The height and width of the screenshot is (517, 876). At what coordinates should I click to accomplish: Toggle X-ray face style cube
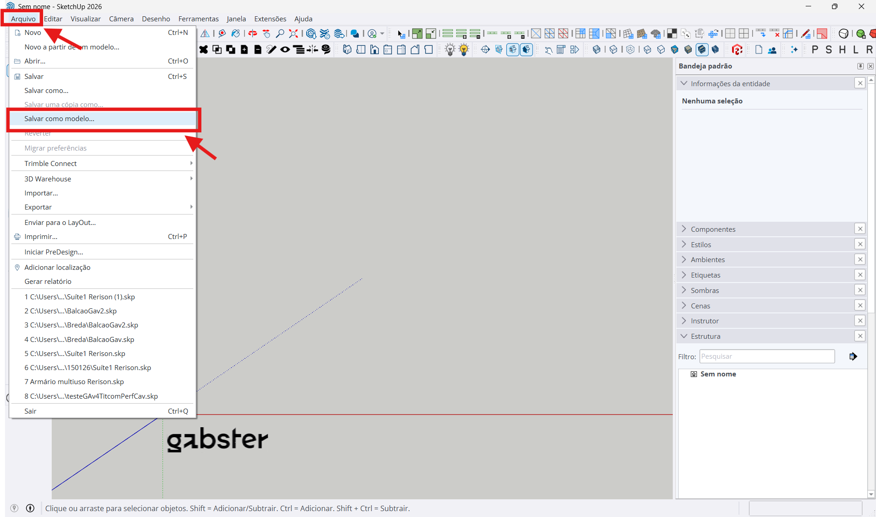tap(597, 49)
